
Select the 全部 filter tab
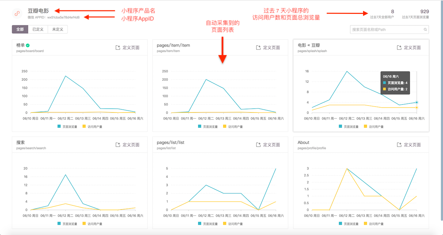pyautogui.click(x=20, y=29)
